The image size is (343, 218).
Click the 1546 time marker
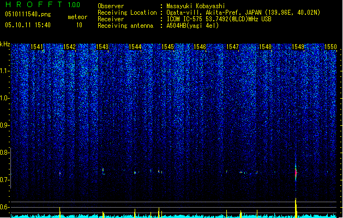pos(200,47)
